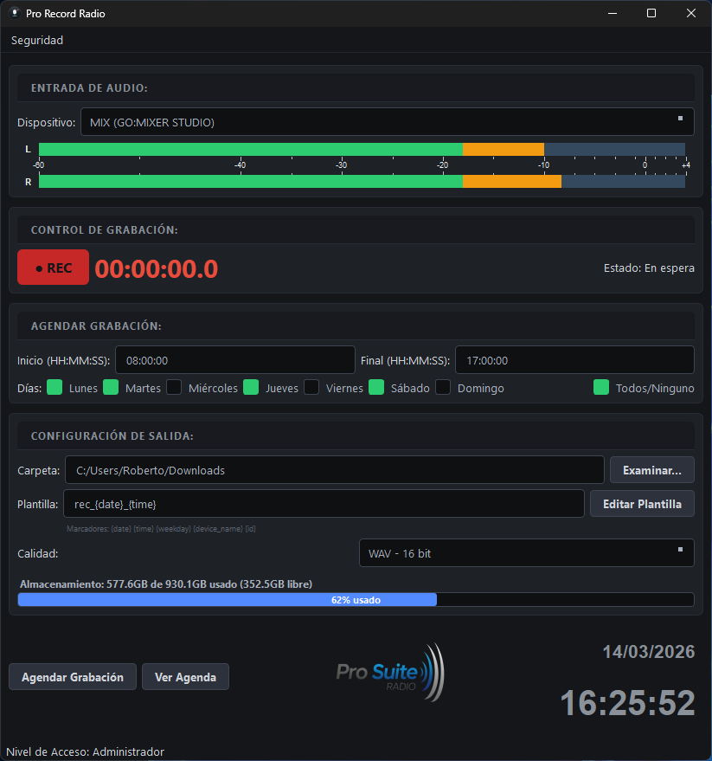The width and height of the screenshot is (712, 761).
Task: Open the Ver Agenda button
Action: [185, 677]
